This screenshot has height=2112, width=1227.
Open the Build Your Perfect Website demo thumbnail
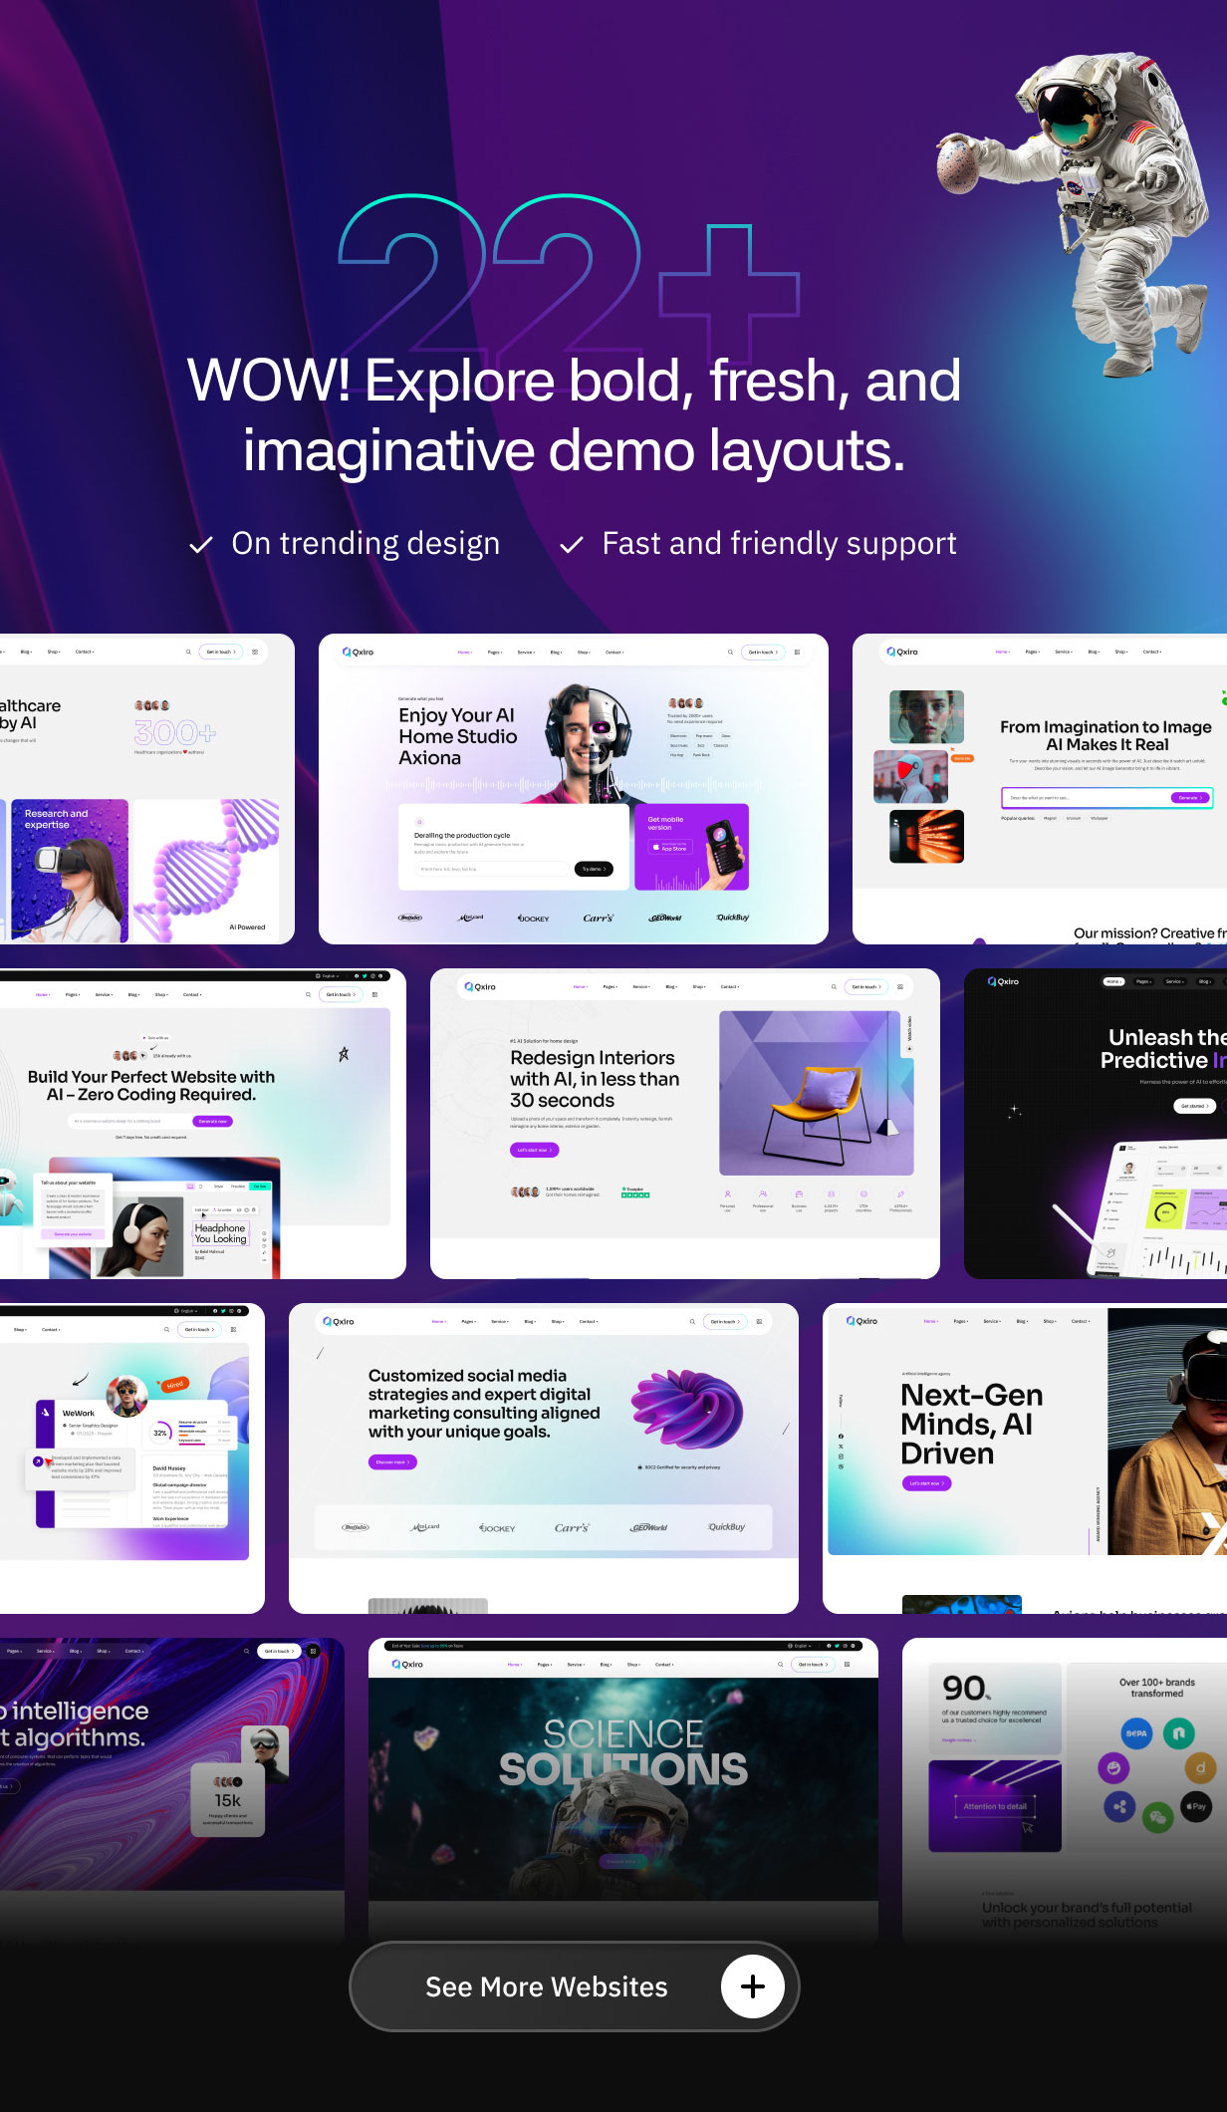(203, 1124)
